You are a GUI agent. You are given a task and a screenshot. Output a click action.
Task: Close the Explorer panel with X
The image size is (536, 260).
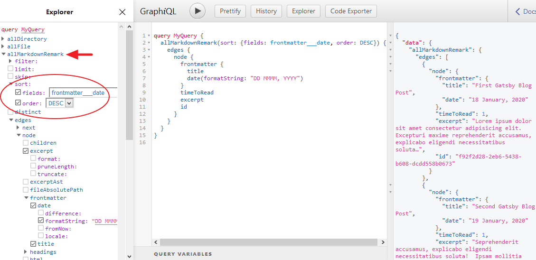(x=122, y=12)
